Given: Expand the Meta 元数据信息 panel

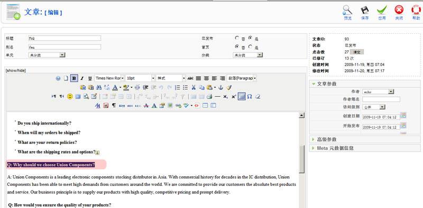Looking at the screenshot, I should [364, 148].
